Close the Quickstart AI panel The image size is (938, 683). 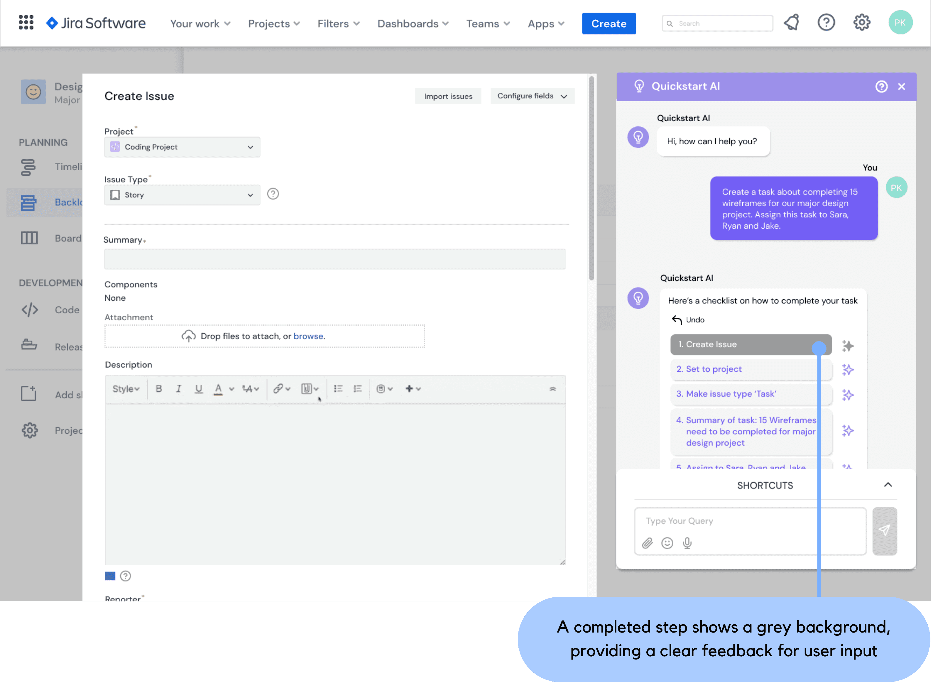(902, 87)
